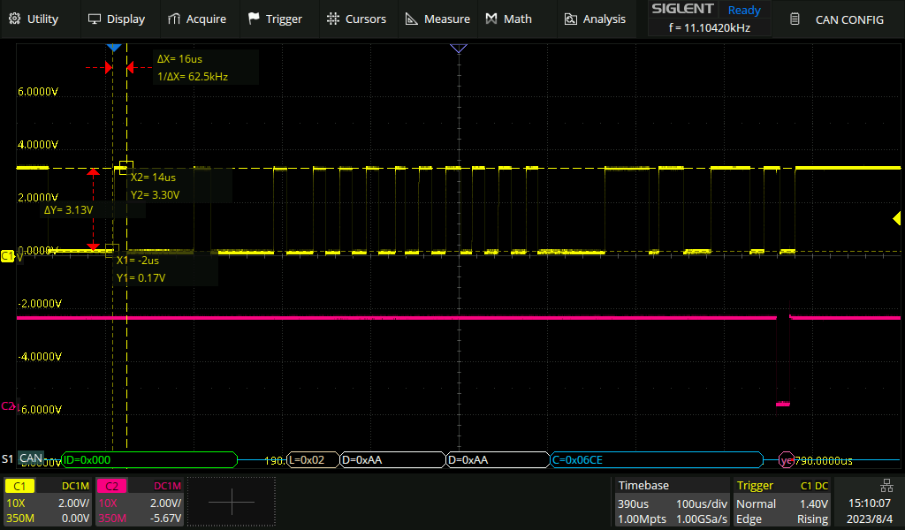The width and height of the screenshot is (905, 530).
Task: Select the C1 channel offset marker
Action: click(7, 256)
